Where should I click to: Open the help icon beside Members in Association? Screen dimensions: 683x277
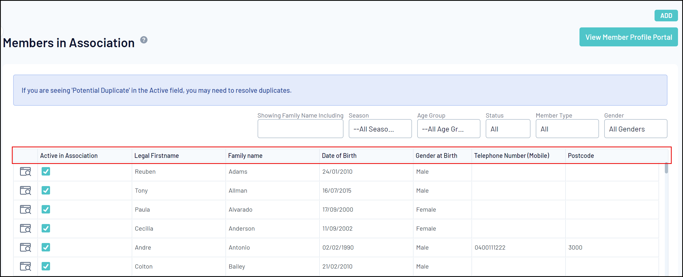(144, 40)
